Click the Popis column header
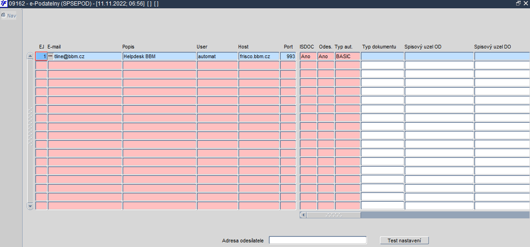This screenshot has height=247, width=530. [x=128, y=47]
